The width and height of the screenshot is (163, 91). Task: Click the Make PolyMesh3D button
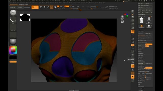click(147, 11)
